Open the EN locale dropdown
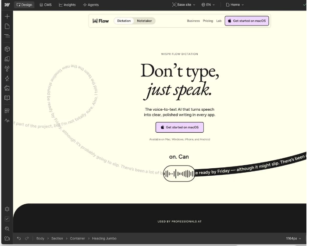The width and height of the screenshot is (313, 246). [208, 4]
